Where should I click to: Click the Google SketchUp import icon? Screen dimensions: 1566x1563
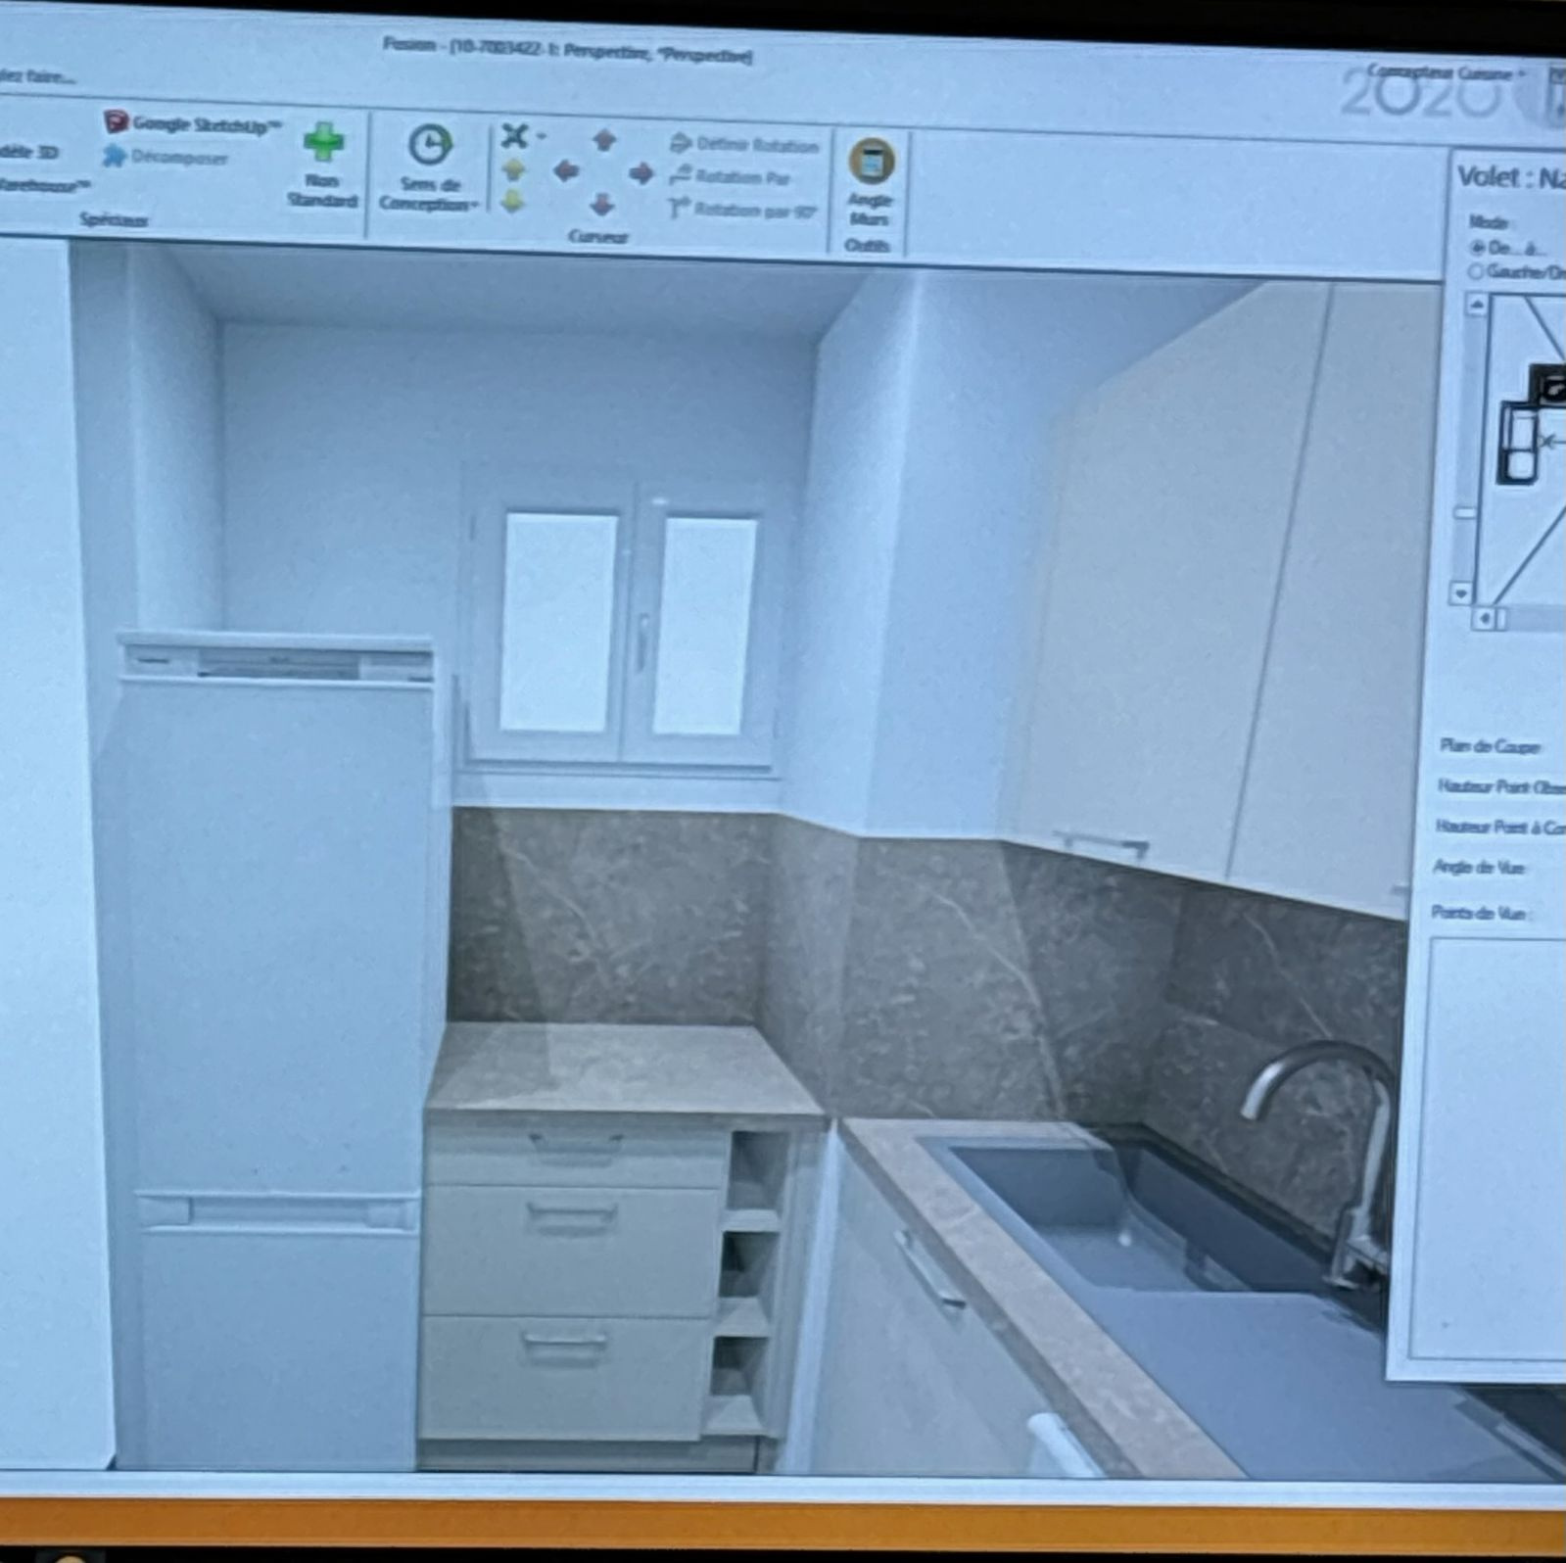[117, 121]
